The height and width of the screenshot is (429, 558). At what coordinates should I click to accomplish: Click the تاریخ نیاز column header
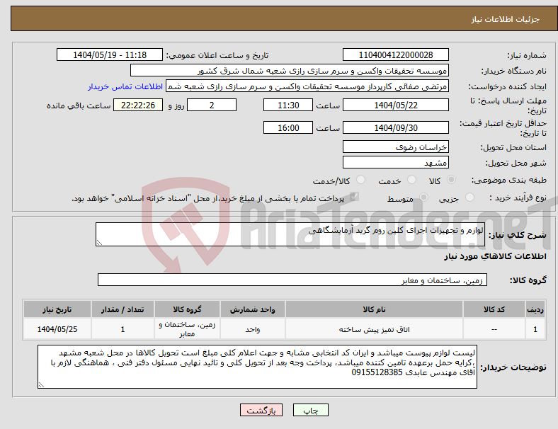tap(57, 309)
